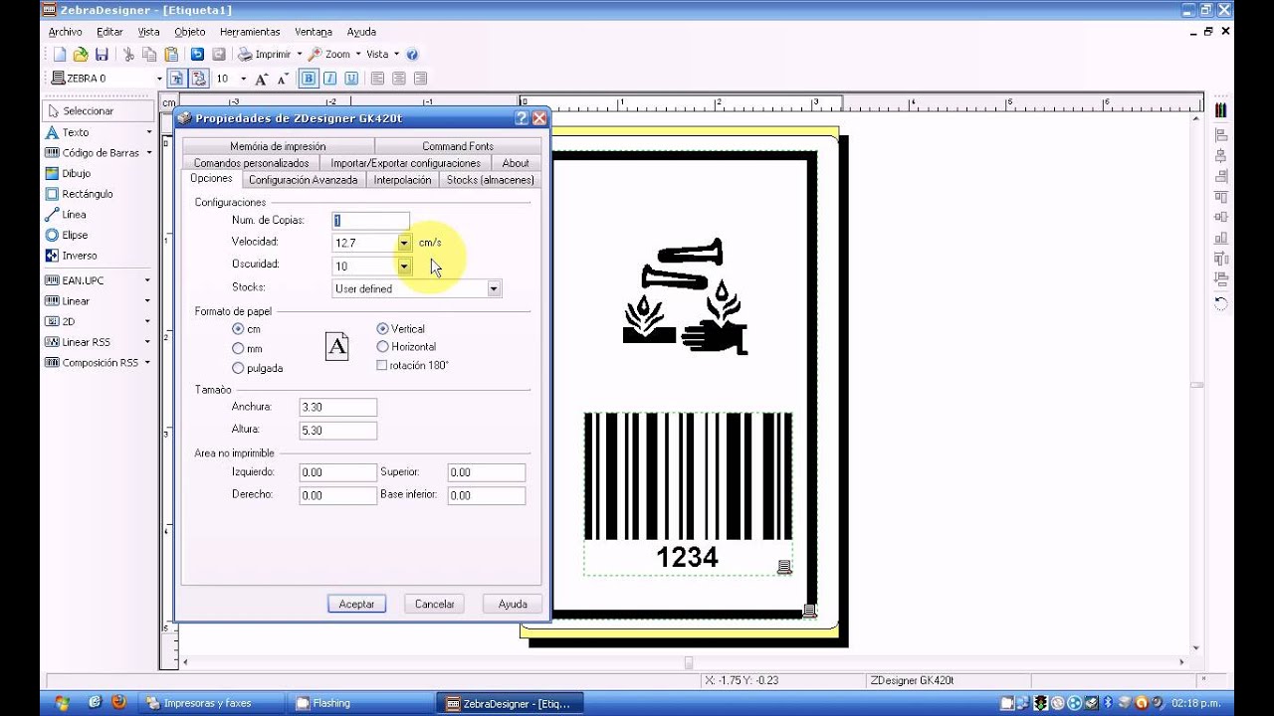Expand Composición RSS options arrow
The height and width of the screenshot is (716, 1274).
pos(147,363)
